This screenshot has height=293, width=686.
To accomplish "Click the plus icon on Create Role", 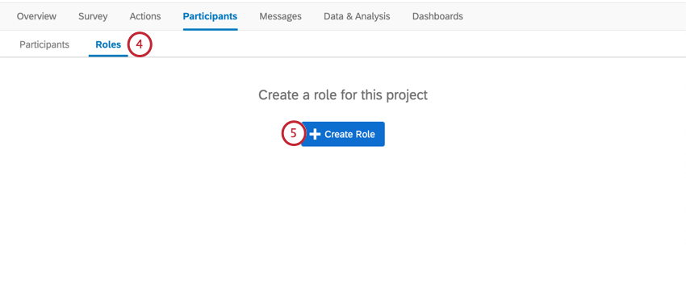I will 315,134.
